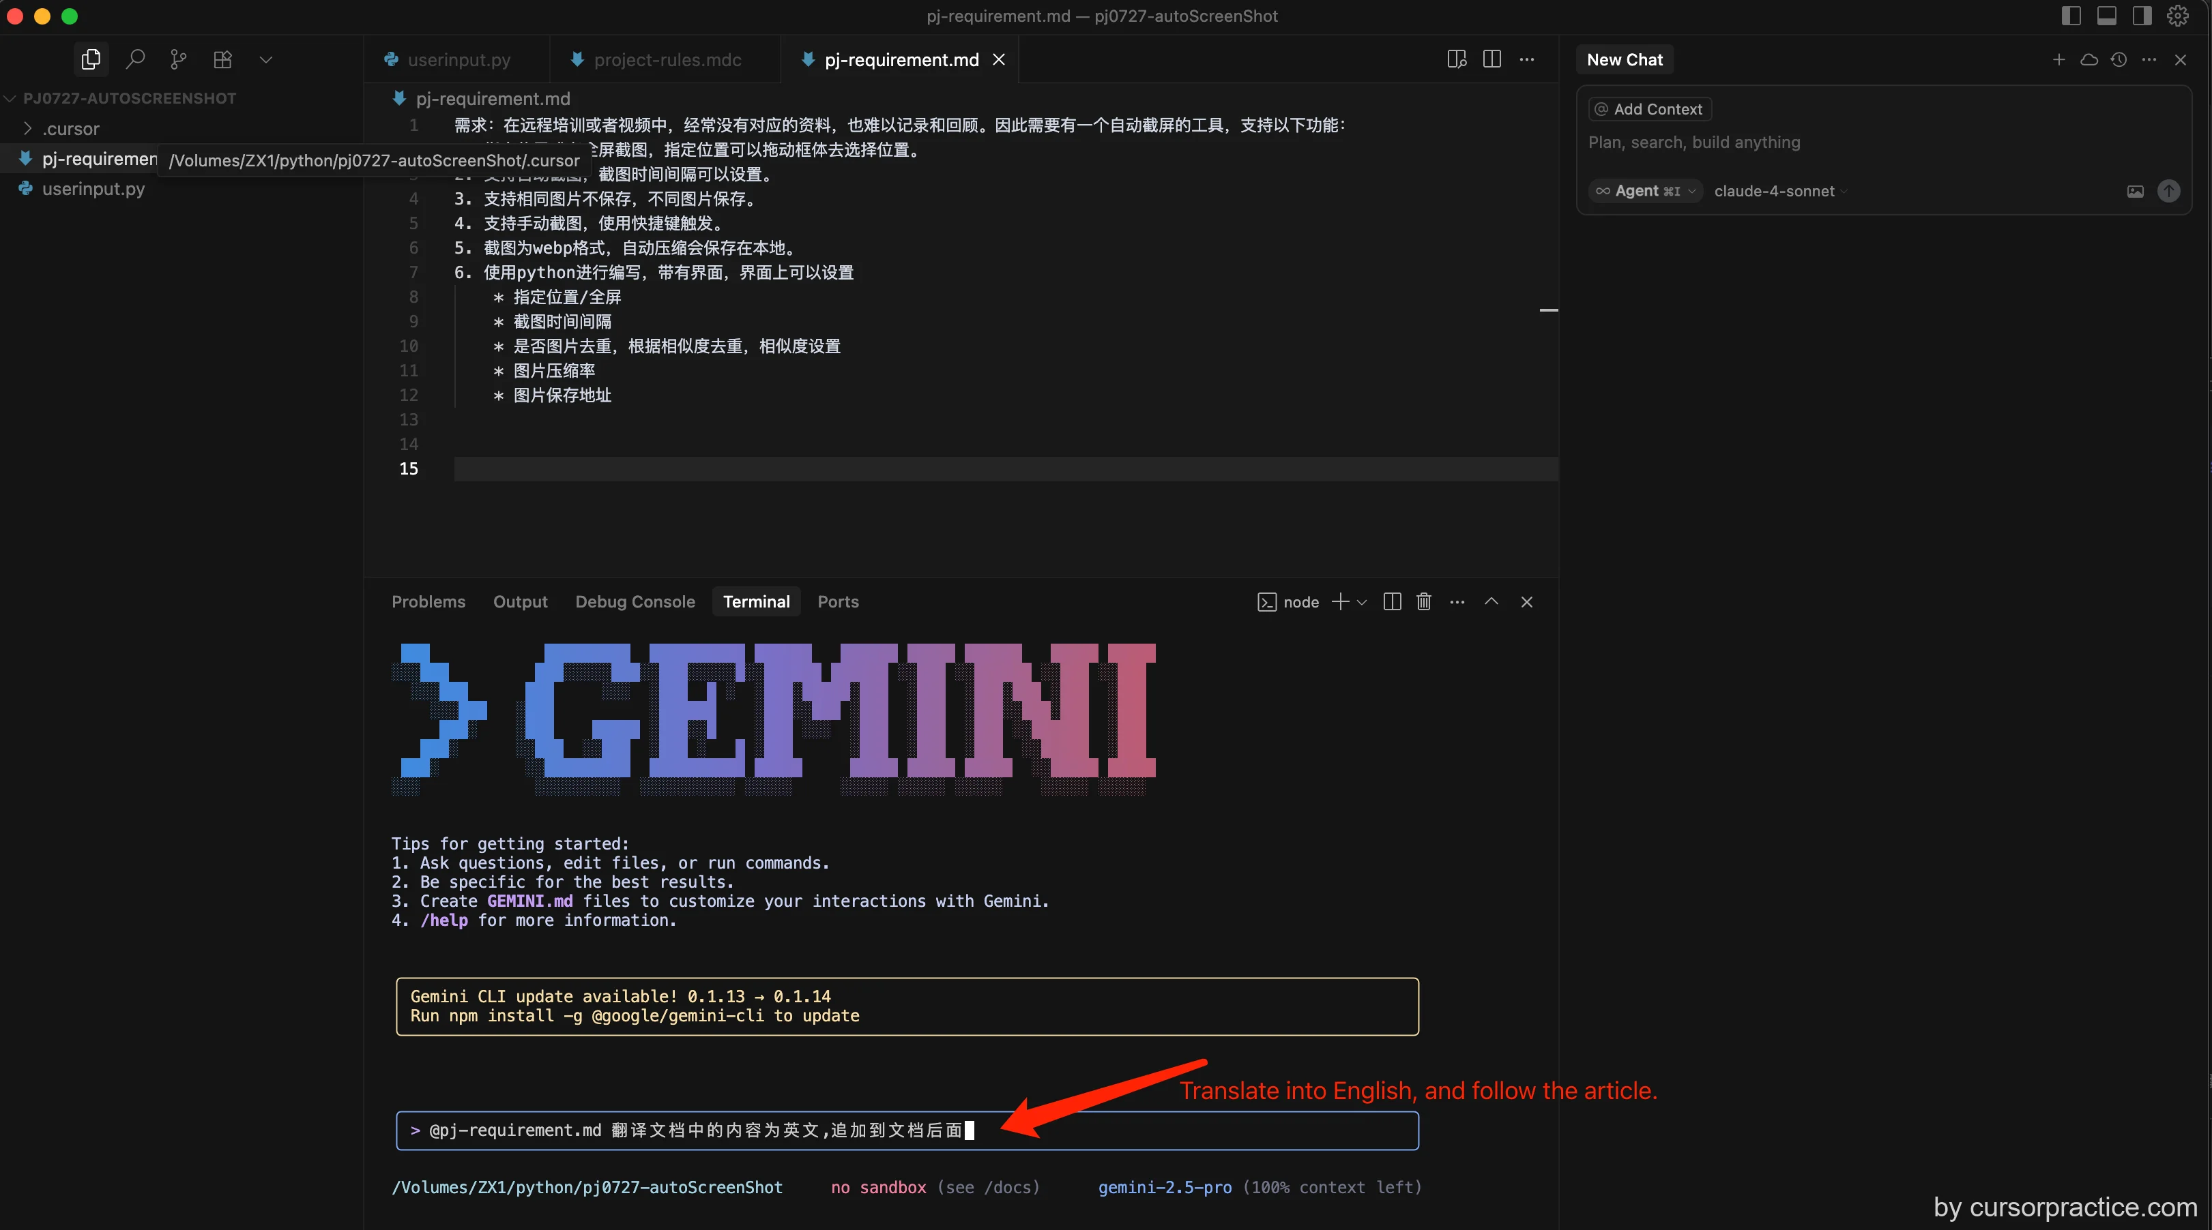Screen dimensions: 2212x1230
Task: Focus the Plan, search, build anything field
Action: click(x=1884, y=142)
